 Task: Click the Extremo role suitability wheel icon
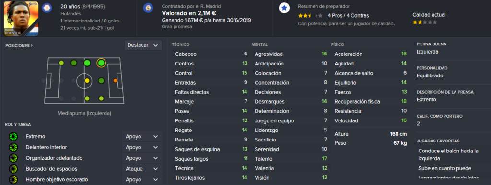point(13,137)
